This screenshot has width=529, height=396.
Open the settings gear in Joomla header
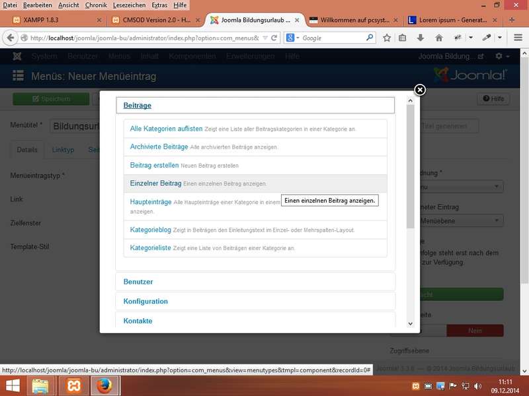499,56
